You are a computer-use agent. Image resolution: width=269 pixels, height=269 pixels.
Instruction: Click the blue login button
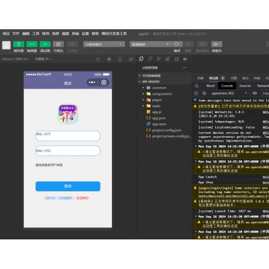click(x=68, y=186)
